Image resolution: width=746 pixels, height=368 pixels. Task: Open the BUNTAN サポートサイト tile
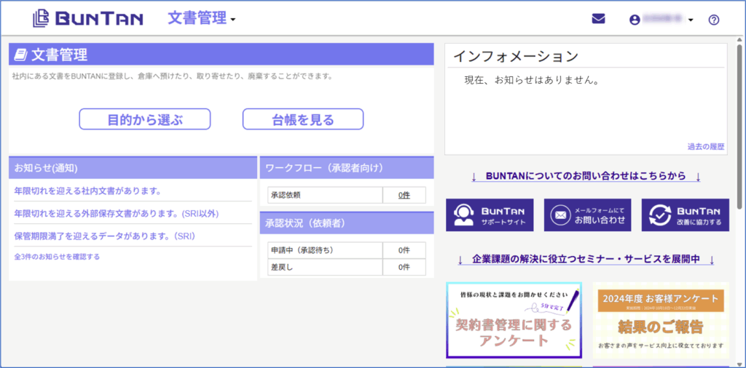(x=490, y=215)
